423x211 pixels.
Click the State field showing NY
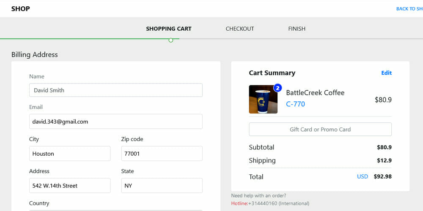point(162,186)
